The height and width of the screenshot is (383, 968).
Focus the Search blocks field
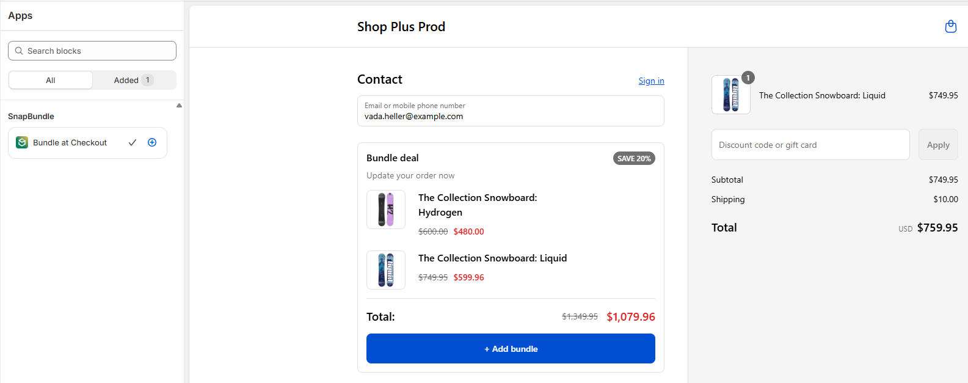pyautogui.click(x=98, y=51)
